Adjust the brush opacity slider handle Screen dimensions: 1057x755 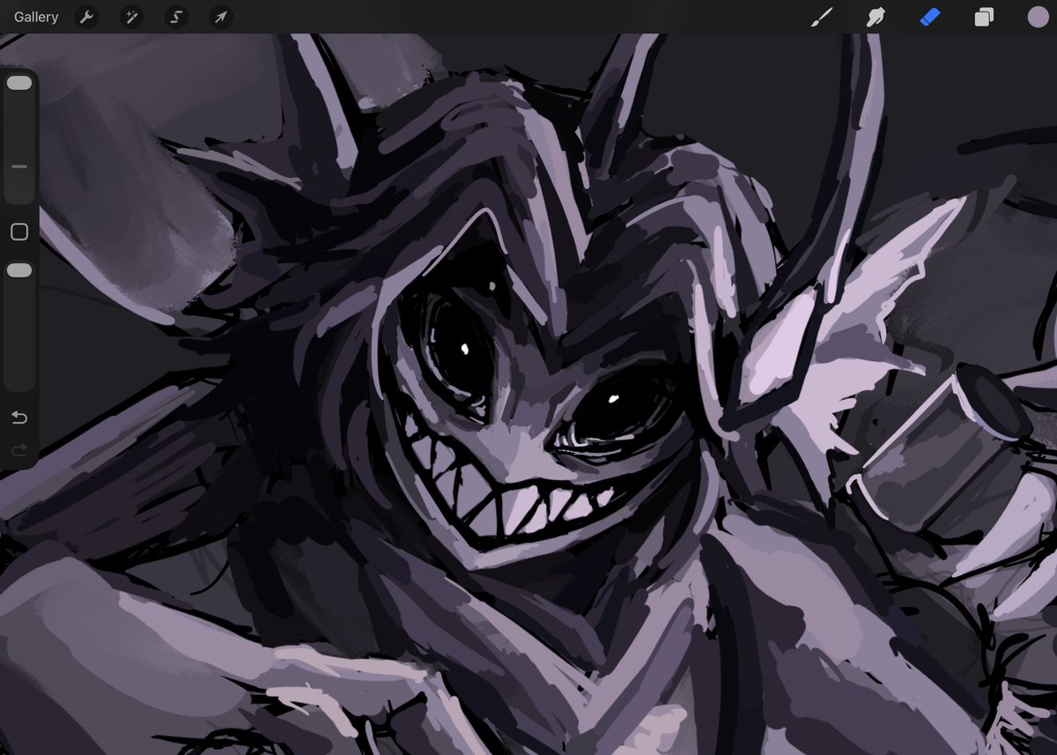click(x=19, y=270)
